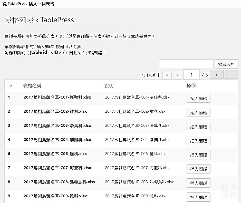
Task: Click the 搜尋表格 search button
Action: [227, 64]
